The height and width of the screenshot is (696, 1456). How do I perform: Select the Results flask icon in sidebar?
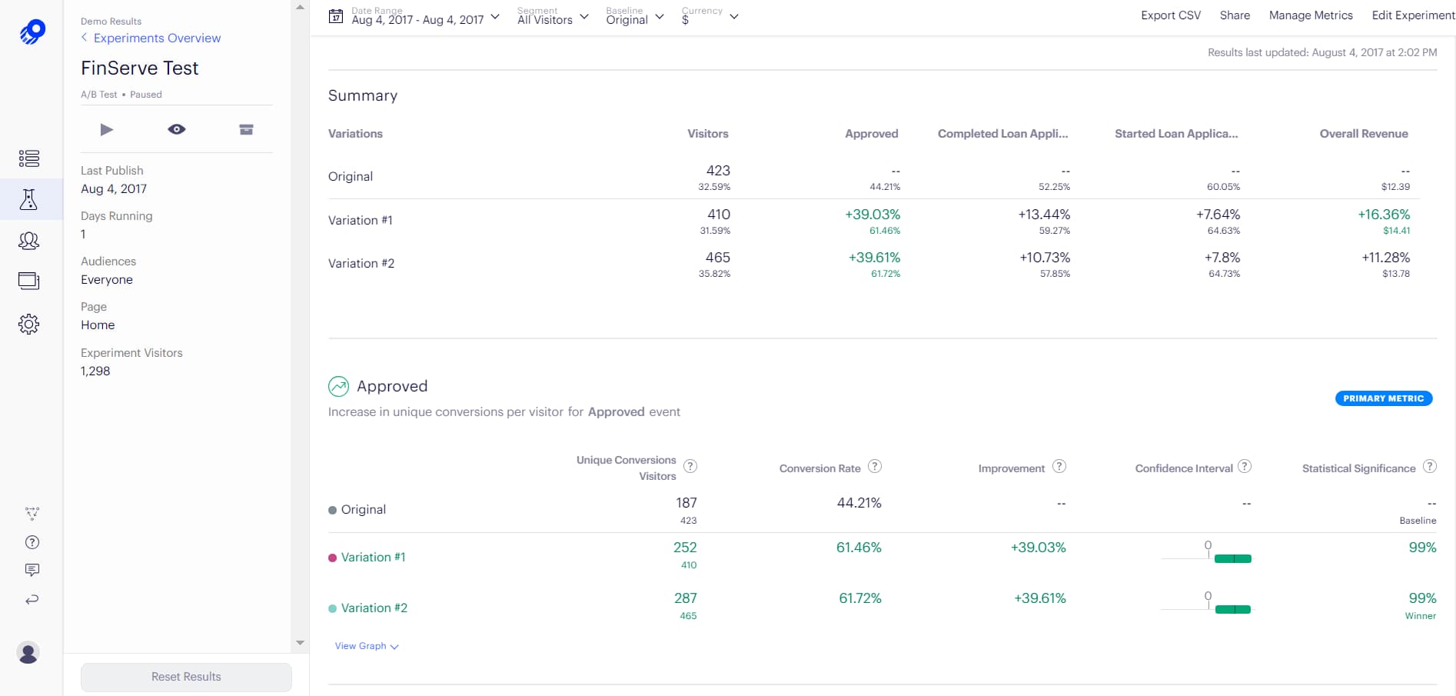point(29,200)
